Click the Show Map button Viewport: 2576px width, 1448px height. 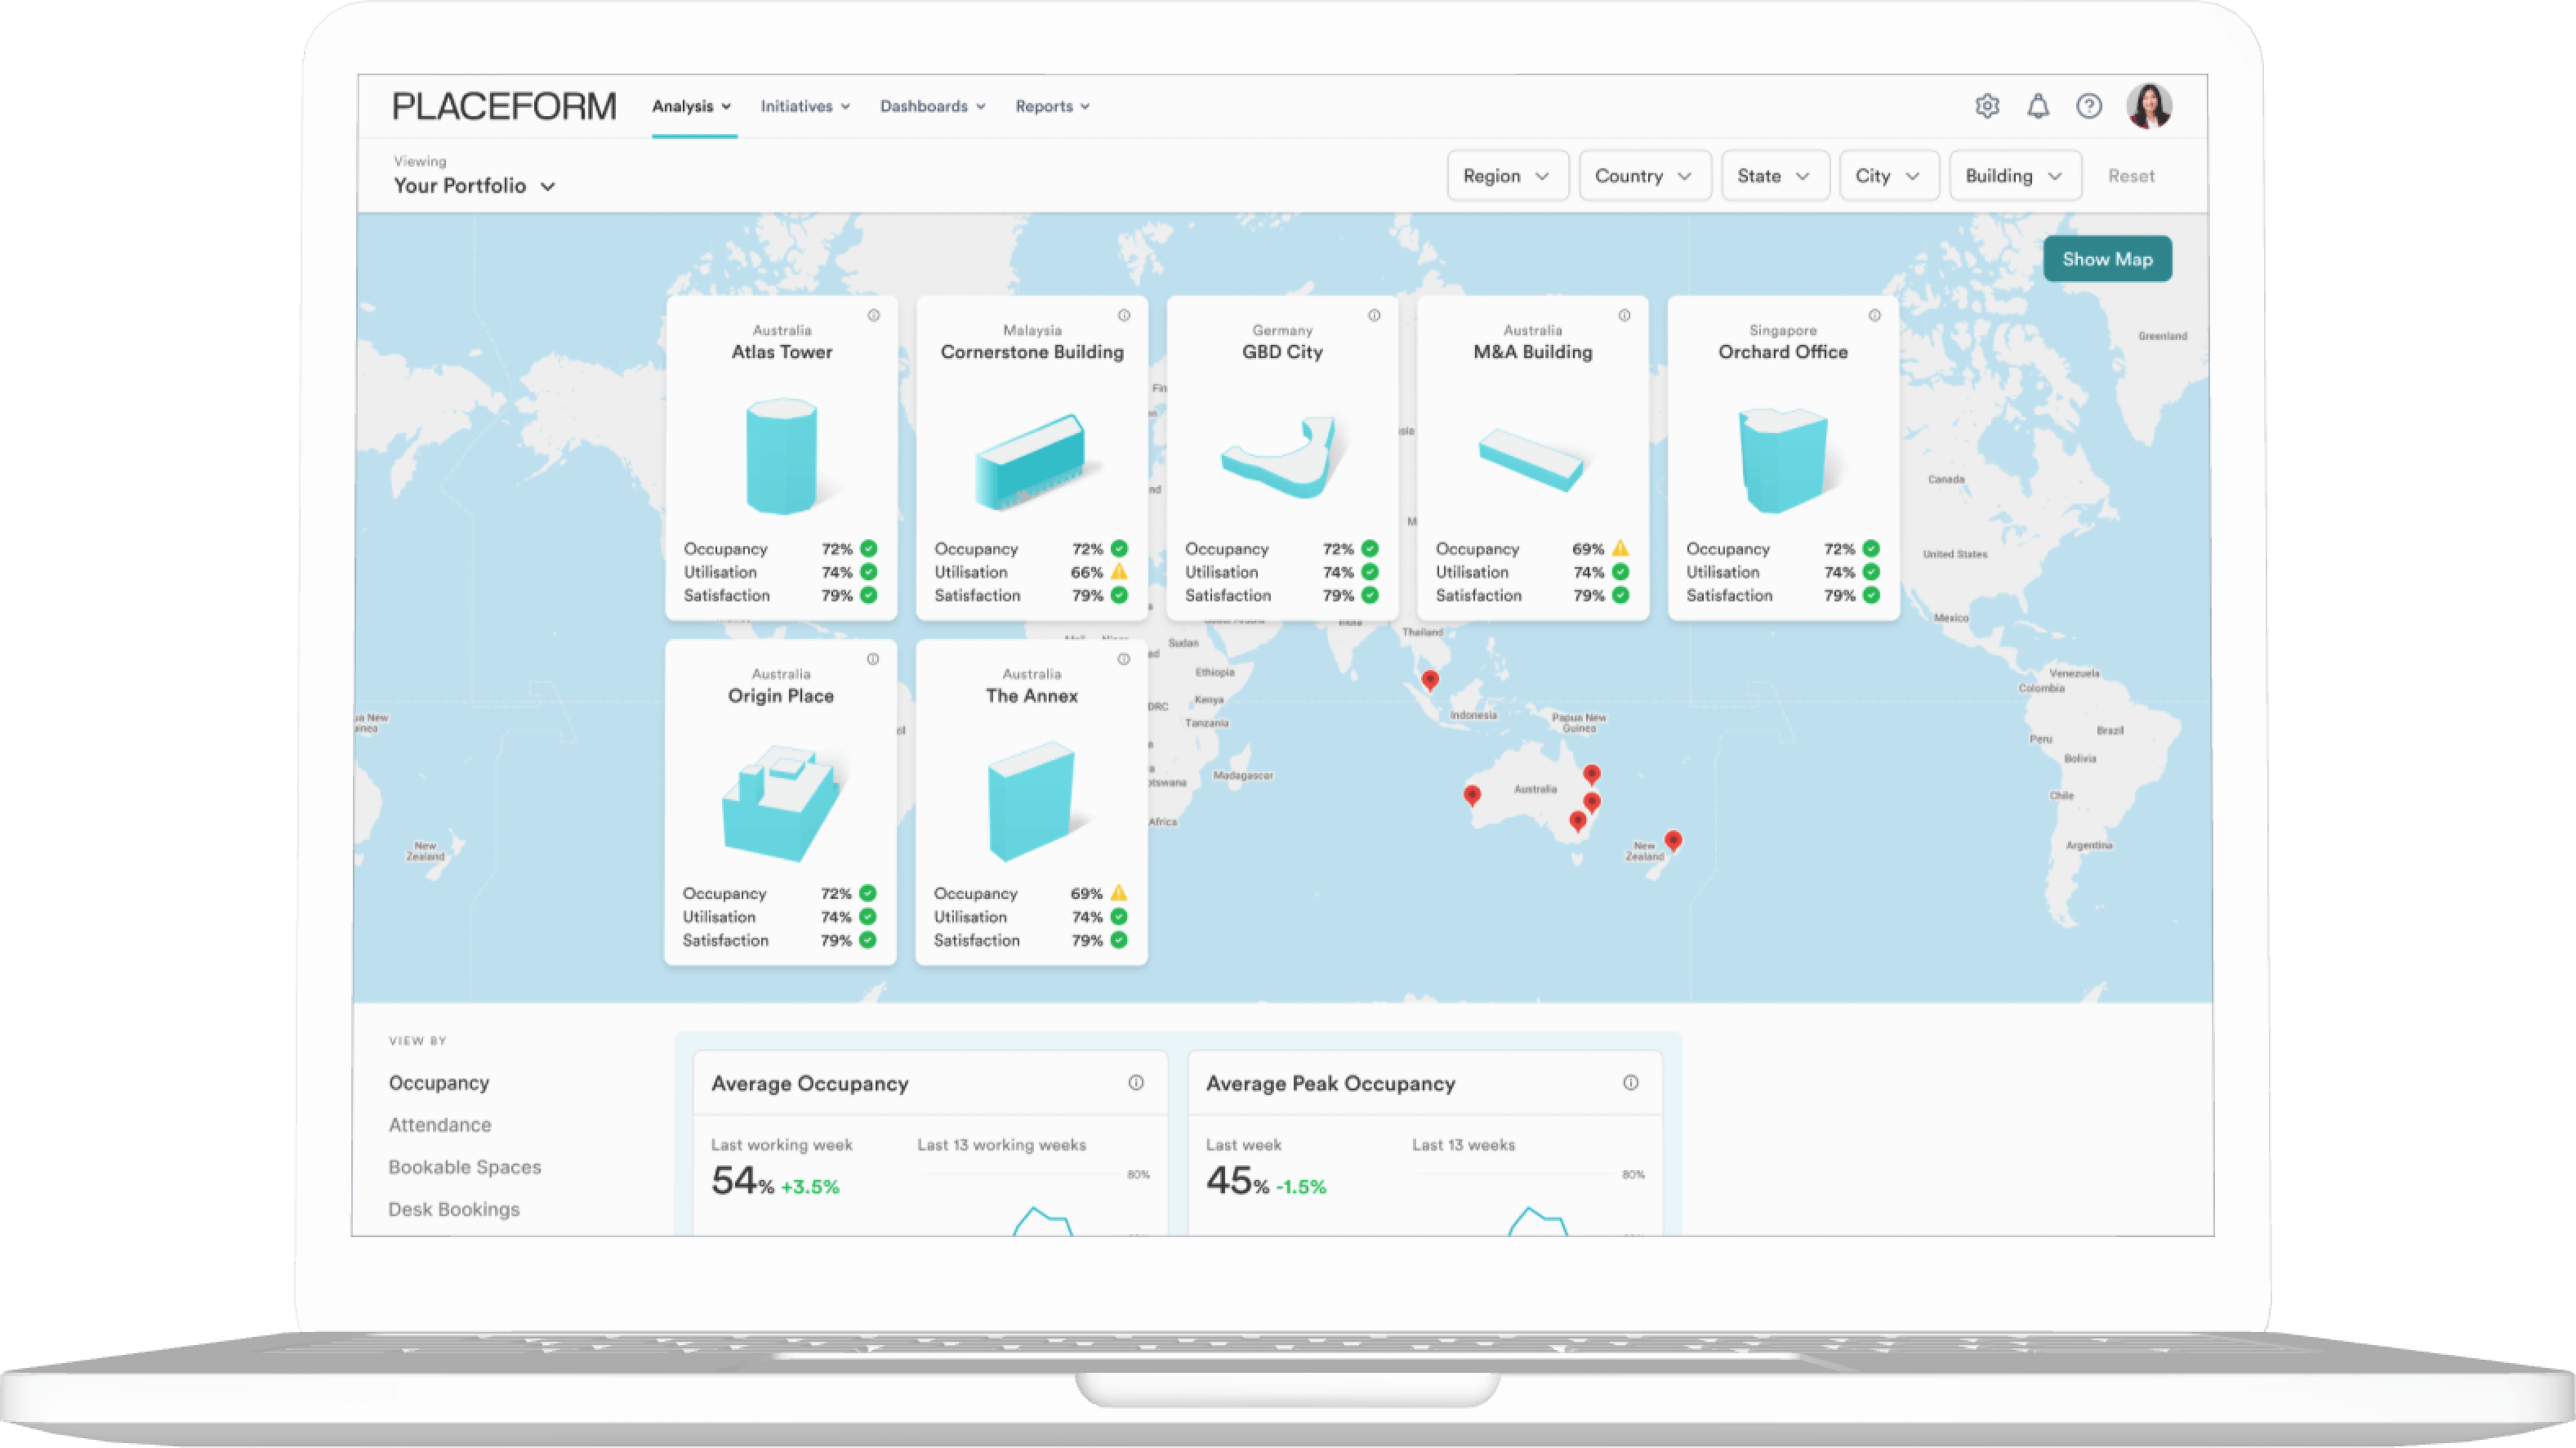2109,258
